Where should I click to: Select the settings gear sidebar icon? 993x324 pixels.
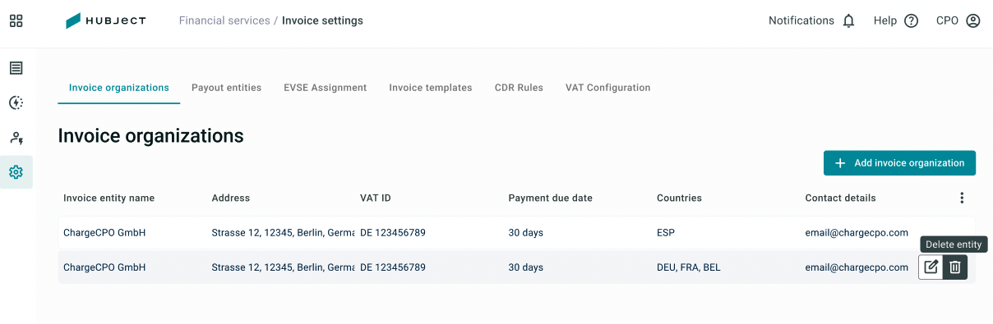coord(16,172)
